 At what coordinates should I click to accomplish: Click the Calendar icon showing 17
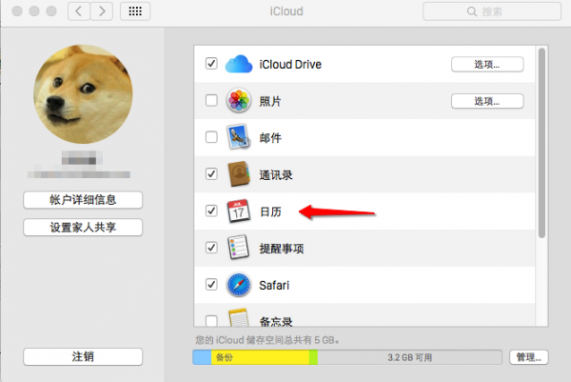pos(239,211)
